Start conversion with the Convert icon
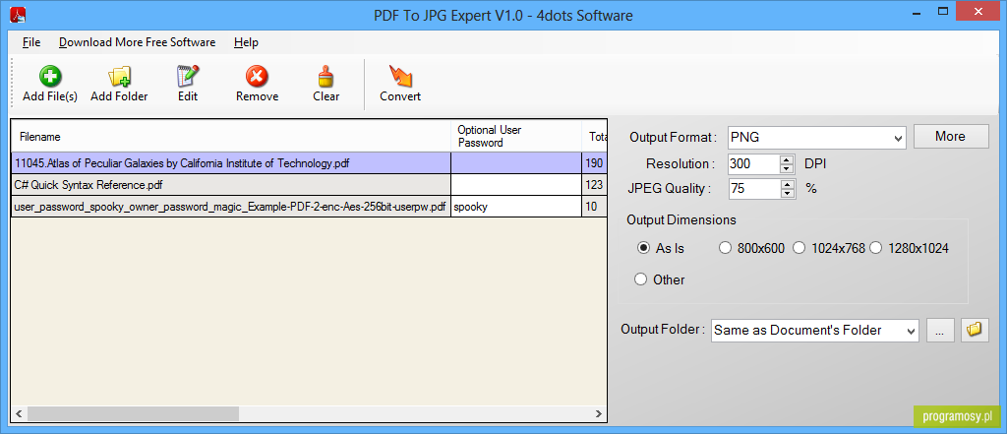 (x=400, y=77)
